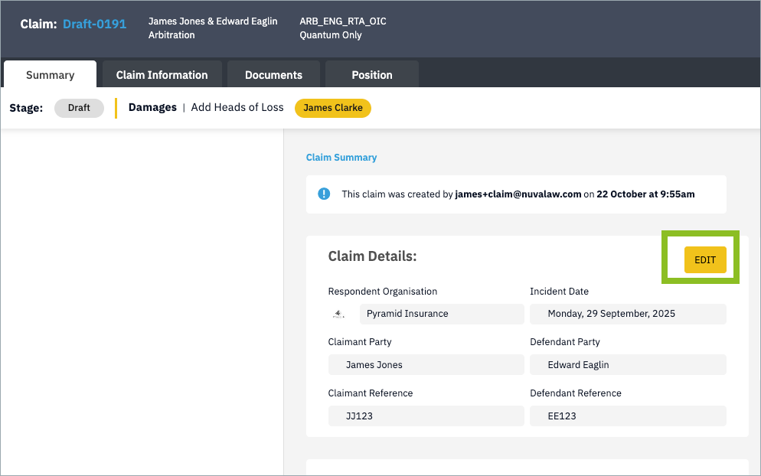Open the Documents tab
Viewport: 761px width, 476px height.
click(273, 74)
